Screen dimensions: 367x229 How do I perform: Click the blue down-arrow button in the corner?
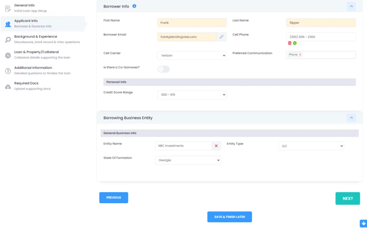pos(363,224)
